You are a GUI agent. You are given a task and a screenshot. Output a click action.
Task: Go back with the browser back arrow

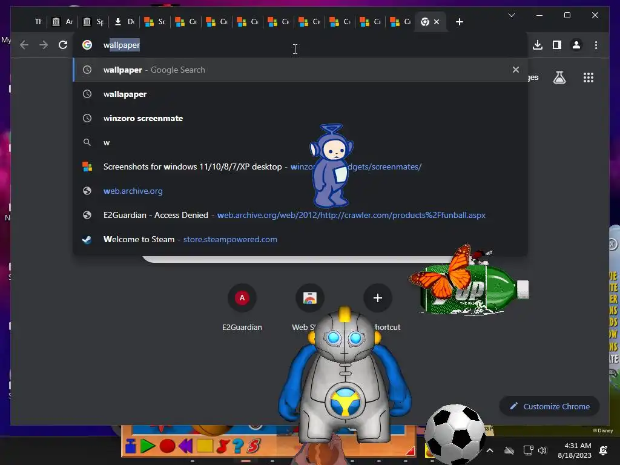[x=24, y=45]
